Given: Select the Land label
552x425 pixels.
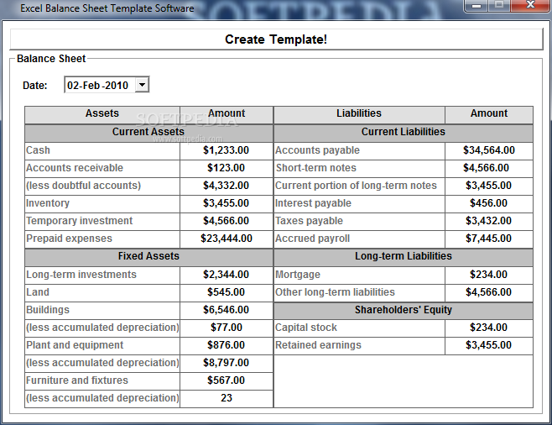Looking at the screenshot, I should (x=38, y=292).
